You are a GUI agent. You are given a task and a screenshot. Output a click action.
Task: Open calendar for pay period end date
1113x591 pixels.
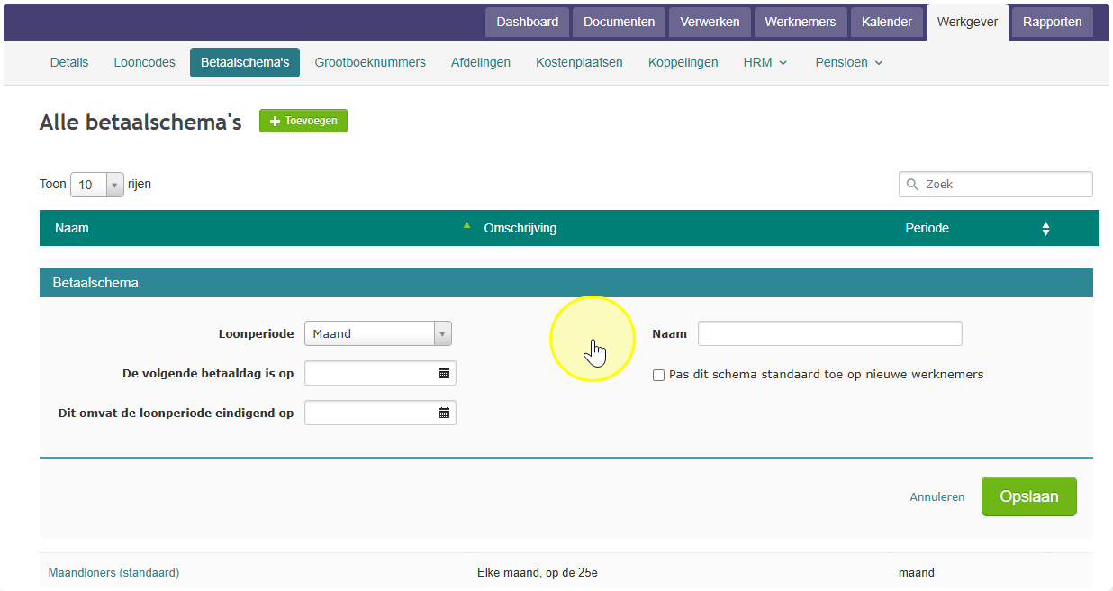[x=444, y=413]
